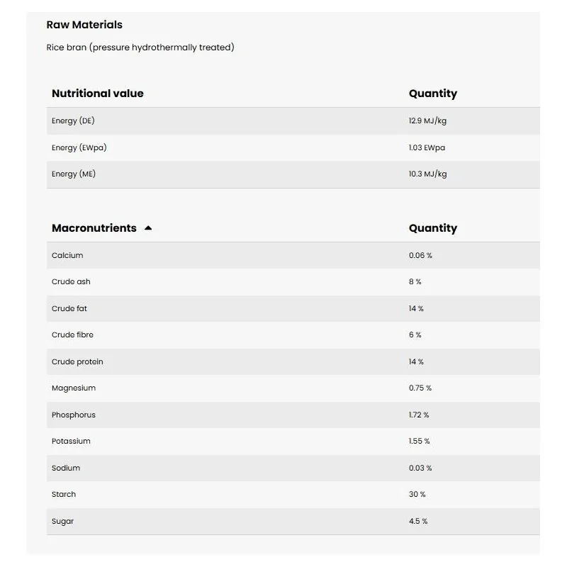Select the Magnesium row label

coord(74,388)
